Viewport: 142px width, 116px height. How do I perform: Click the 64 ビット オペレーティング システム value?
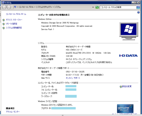tap(79, 59)
